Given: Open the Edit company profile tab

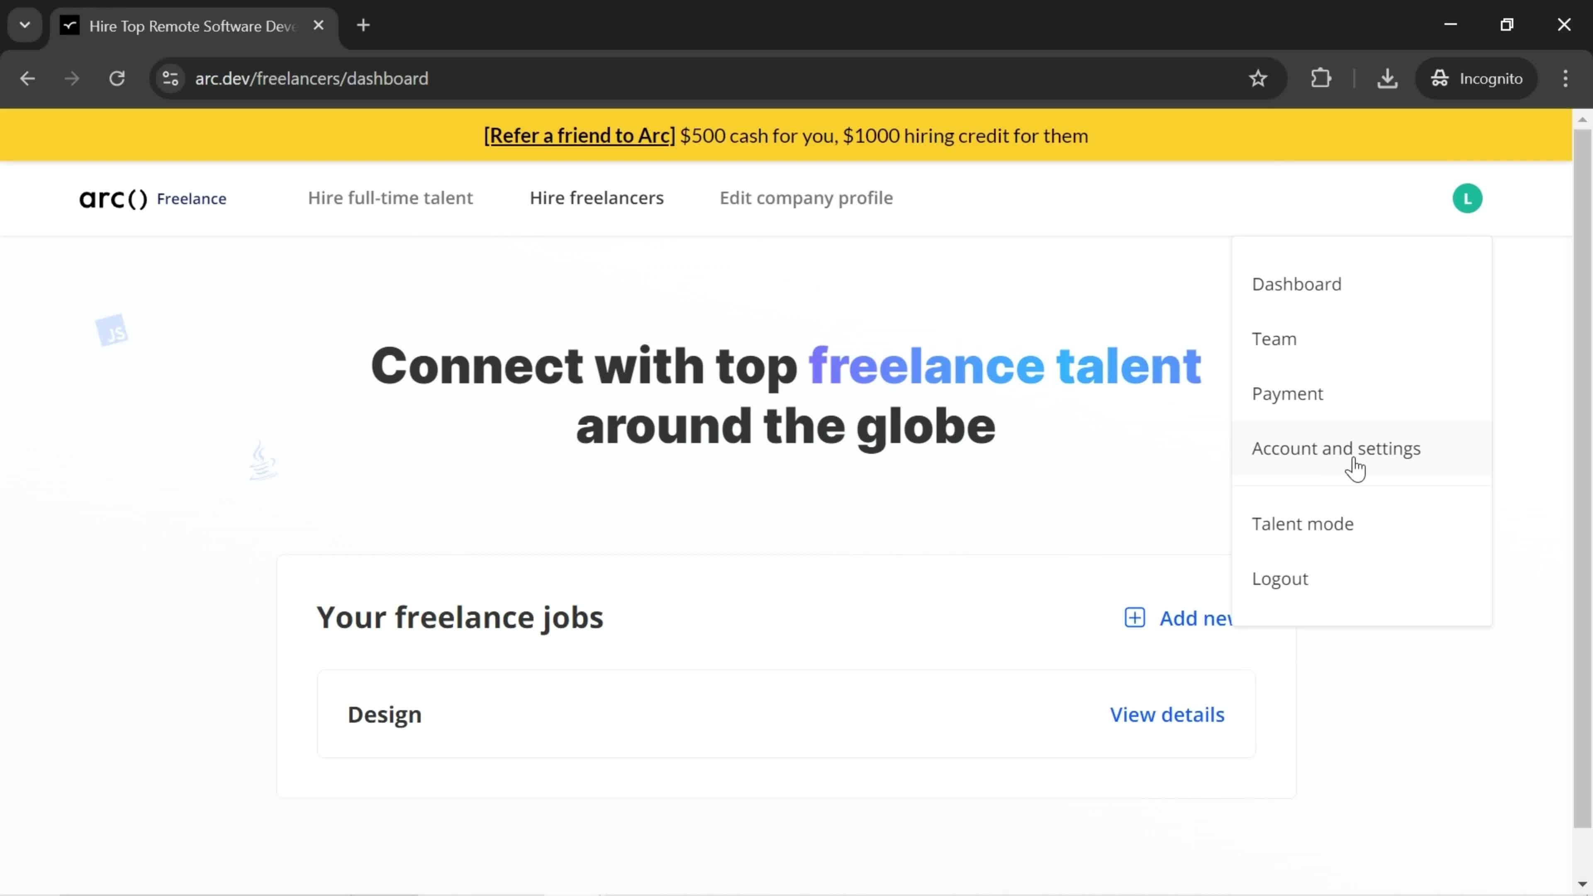Looking at the screenshot, I should click(x=807, y=198).
